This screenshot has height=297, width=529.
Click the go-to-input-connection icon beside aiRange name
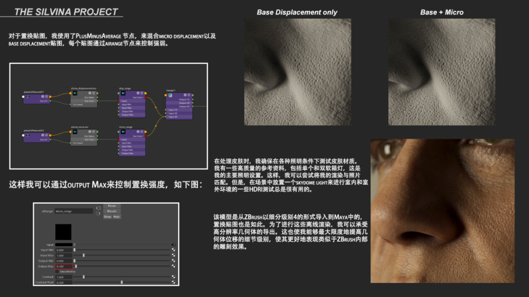tap(98, 208)
